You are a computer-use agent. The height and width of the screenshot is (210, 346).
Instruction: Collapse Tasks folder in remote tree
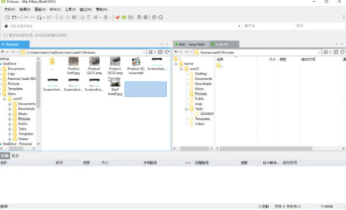coord(186,109)
